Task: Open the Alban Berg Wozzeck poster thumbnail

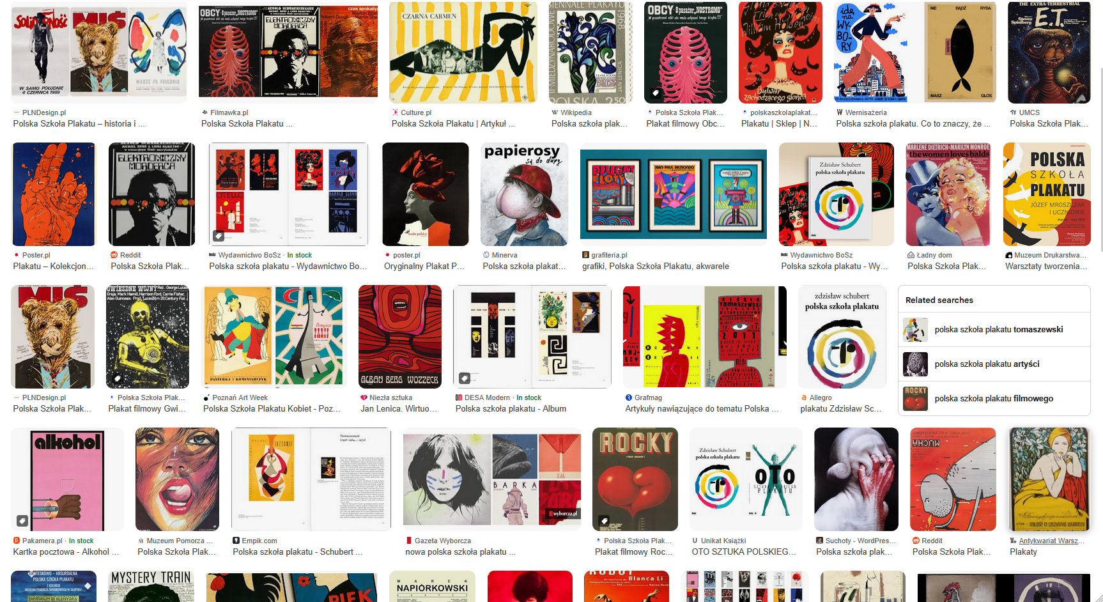Action: pyautogui.click(x=400, y=337)
